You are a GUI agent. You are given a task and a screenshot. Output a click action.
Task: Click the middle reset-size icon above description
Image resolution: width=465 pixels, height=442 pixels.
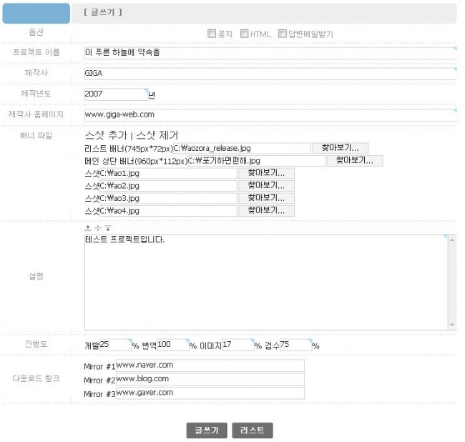tap(97, 227)
